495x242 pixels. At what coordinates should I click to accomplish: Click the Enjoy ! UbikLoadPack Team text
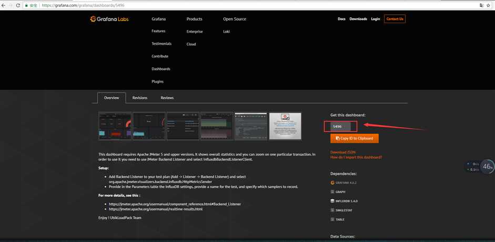click(119, 218)
